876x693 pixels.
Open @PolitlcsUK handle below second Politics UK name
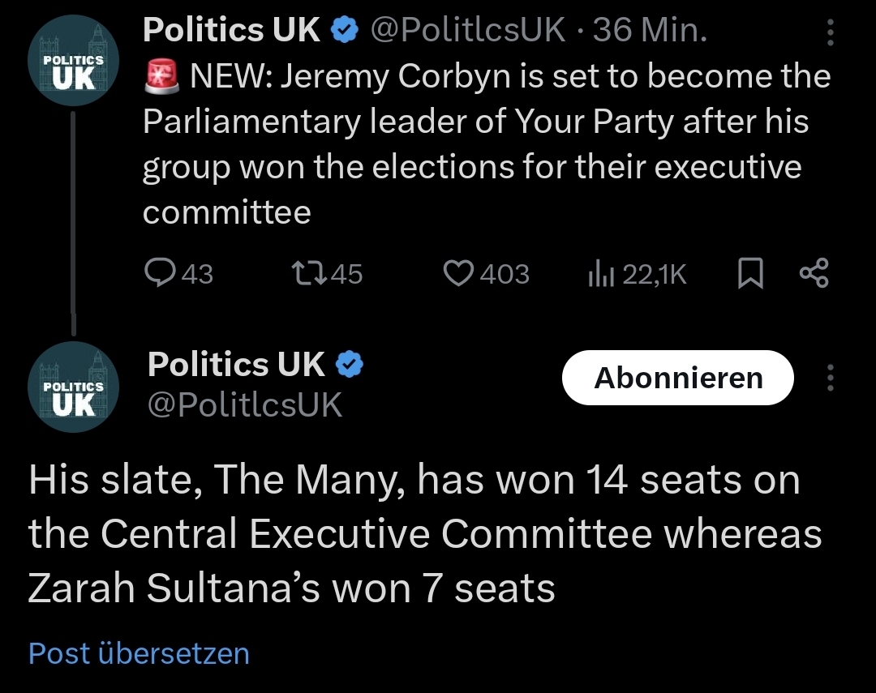click(245, 404)
